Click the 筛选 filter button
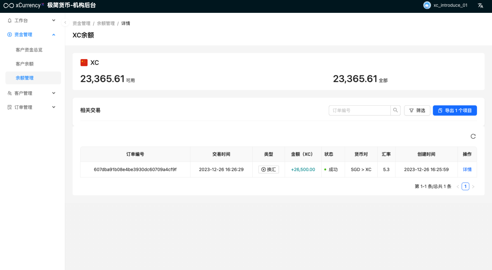The height and width of the screenshot is (270, 492). [x=417, y=111]
